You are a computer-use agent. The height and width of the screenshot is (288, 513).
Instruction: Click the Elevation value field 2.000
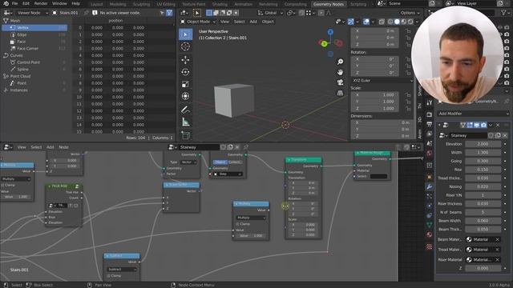click(483, 144)
